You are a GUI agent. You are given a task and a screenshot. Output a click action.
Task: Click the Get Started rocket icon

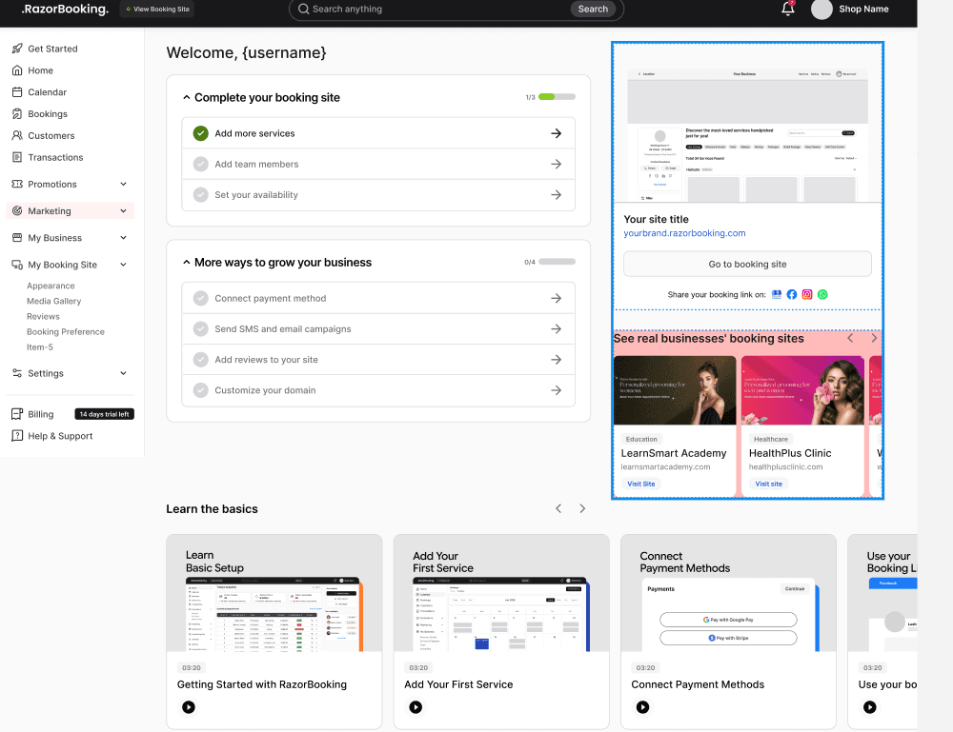17,49
